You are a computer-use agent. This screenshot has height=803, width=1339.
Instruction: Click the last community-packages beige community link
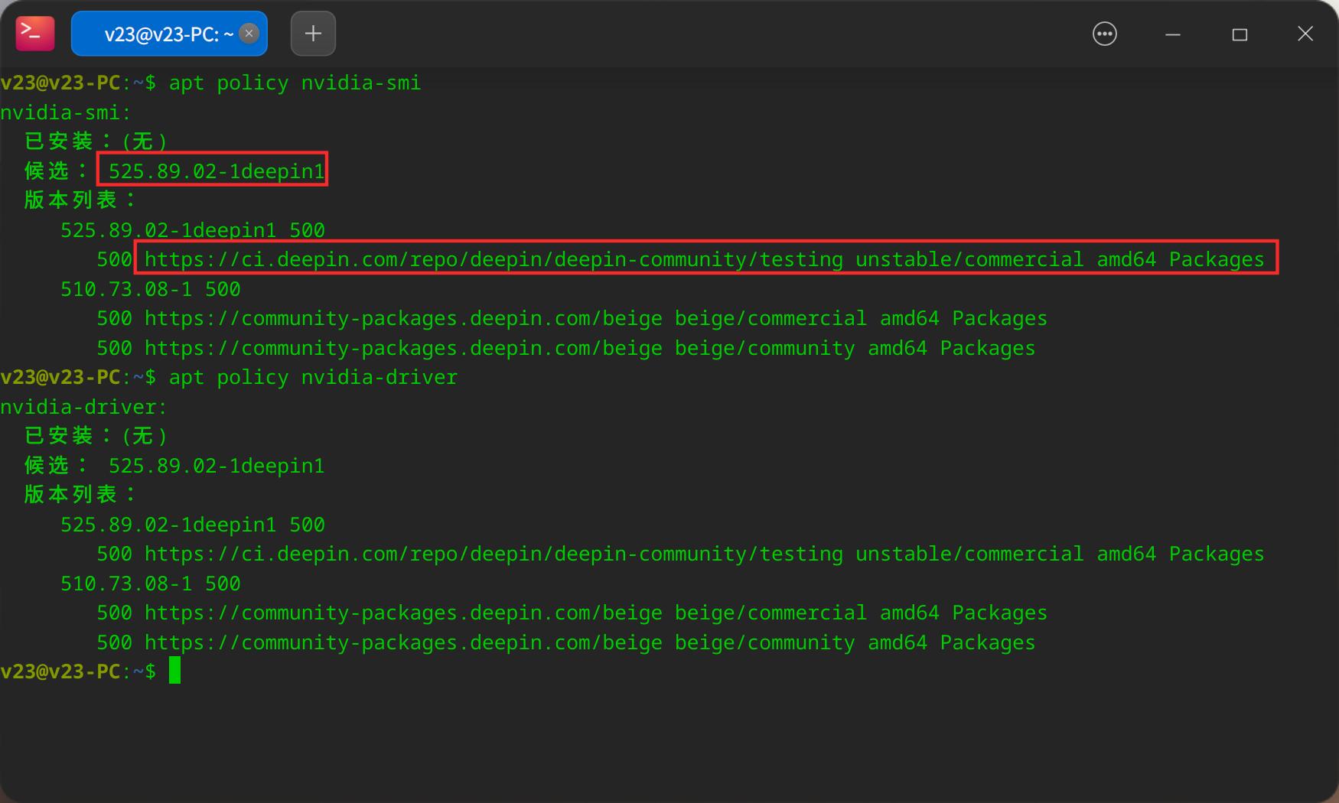[x=566, y=642]
